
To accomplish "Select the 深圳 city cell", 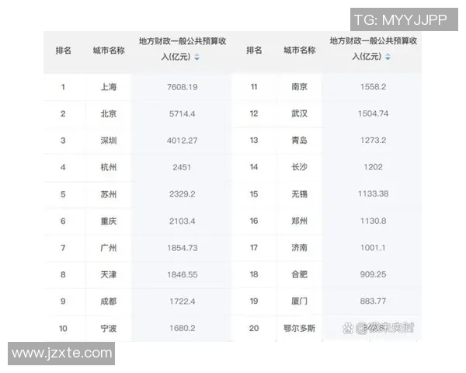I will click(109, 141).
